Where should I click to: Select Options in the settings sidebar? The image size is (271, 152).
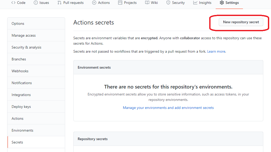click(18, 23)
